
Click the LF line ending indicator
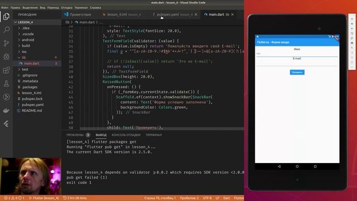coord(217,198)
